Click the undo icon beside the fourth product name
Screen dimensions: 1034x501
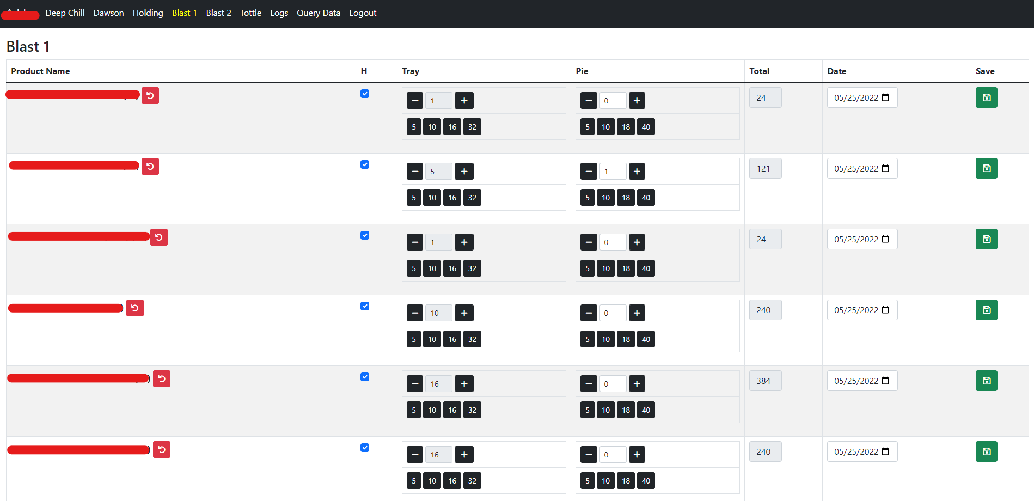point(134,308)
